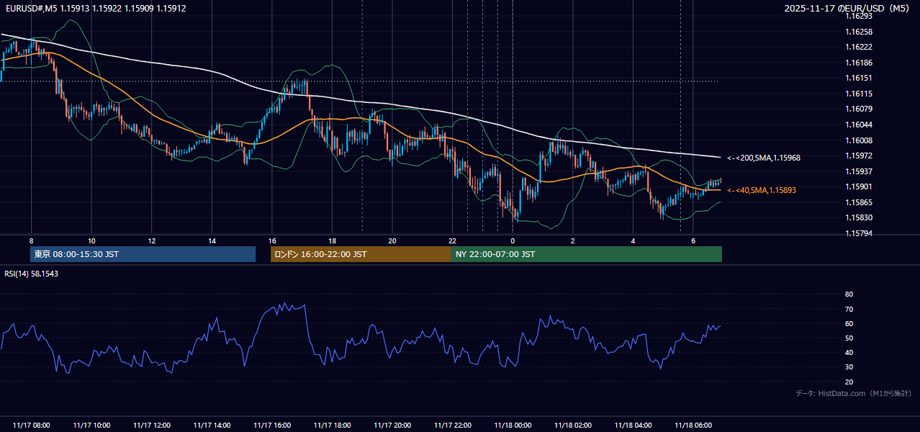Click the 11/17 10:00 time axis label
The width and height of the screenshot is (920, 432).
point(91,426)
